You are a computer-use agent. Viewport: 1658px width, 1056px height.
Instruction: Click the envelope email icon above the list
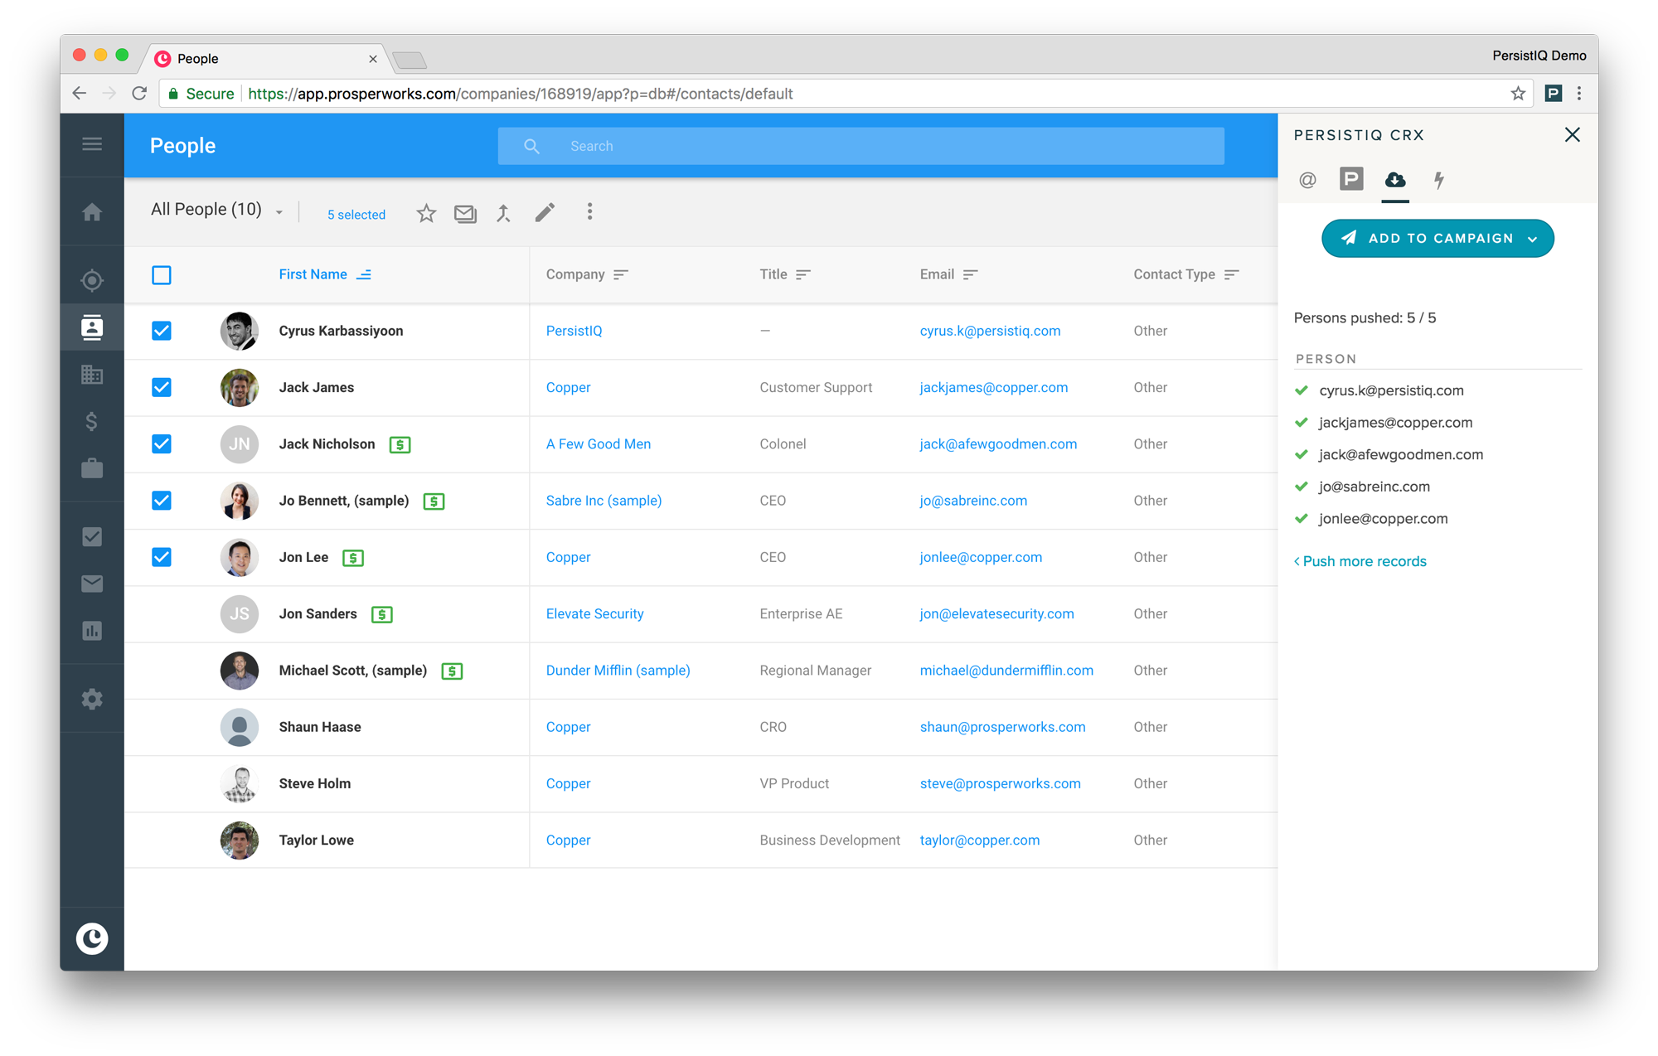(x=465, y=213)
